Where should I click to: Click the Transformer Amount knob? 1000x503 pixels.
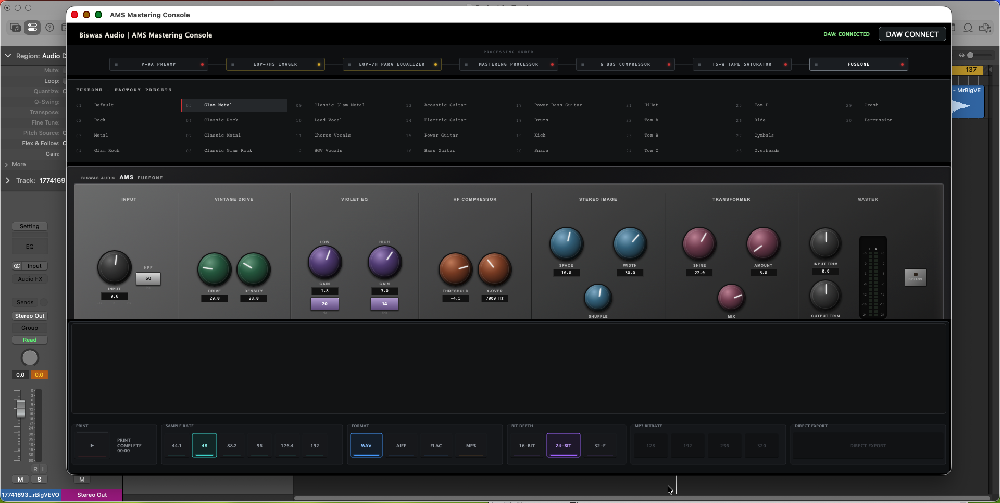763,243
